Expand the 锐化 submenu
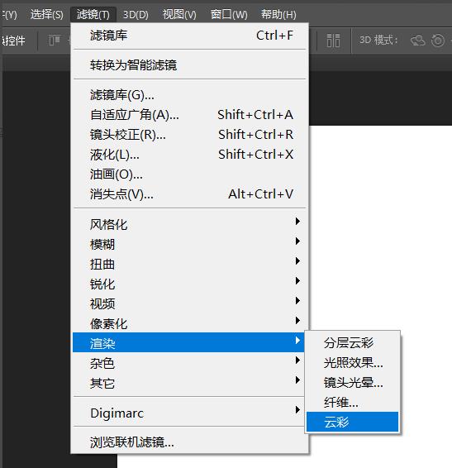 pos(189,284)
